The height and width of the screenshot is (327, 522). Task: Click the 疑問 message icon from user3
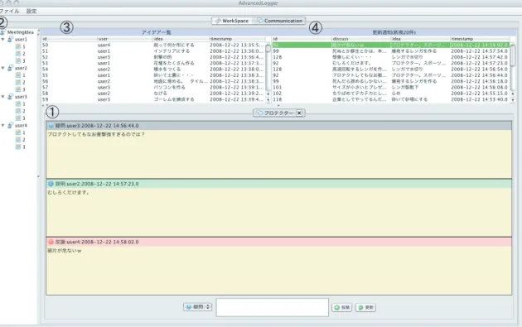(x=51, y=126)
